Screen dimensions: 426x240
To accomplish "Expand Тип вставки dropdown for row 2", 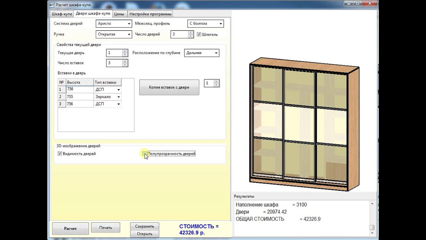I will tap(118, 97).
